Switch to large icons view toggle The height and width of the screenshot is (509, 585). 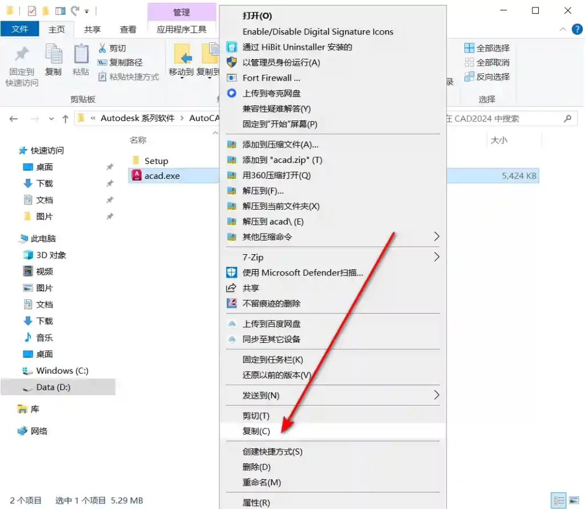click(574, 500)
